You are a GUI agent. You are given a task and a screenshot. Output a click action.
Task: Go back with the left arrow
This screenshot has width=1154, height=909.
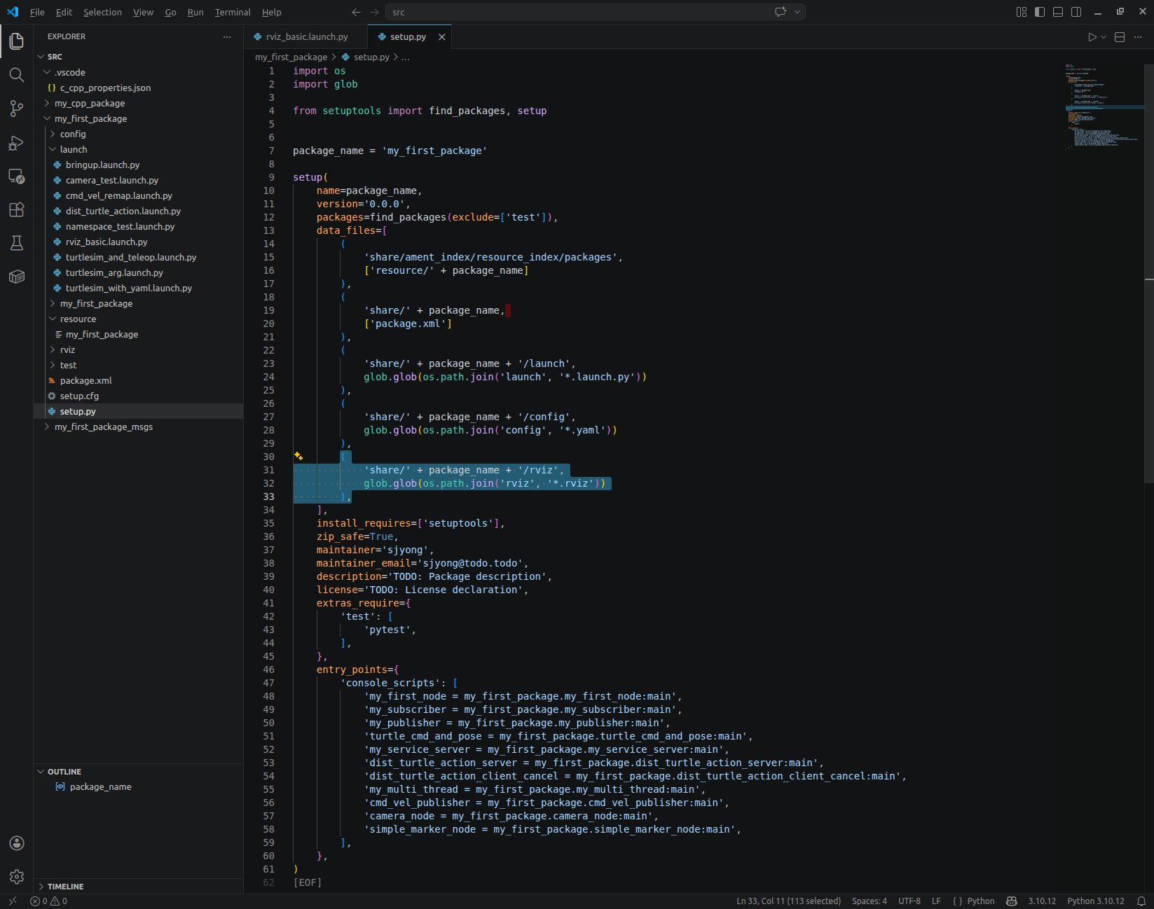click(x=356, y=12)
